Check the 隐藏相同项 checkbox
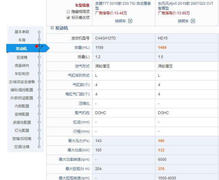The width and height of the screenshot is (219, 180). click(68, 11)
